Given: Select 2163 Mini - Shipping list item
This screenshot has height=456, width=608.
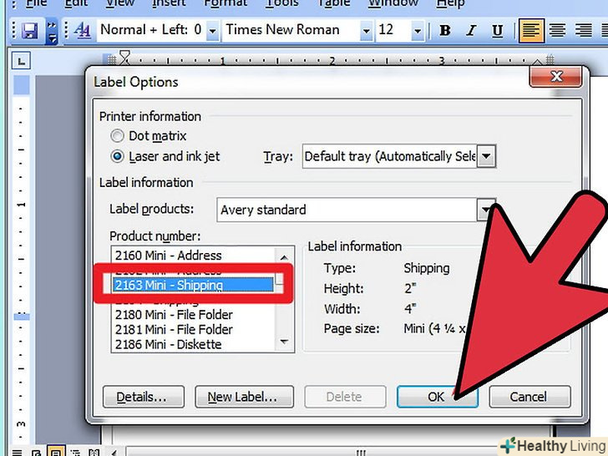Looking at the screenshot, I should pos(193,286).
